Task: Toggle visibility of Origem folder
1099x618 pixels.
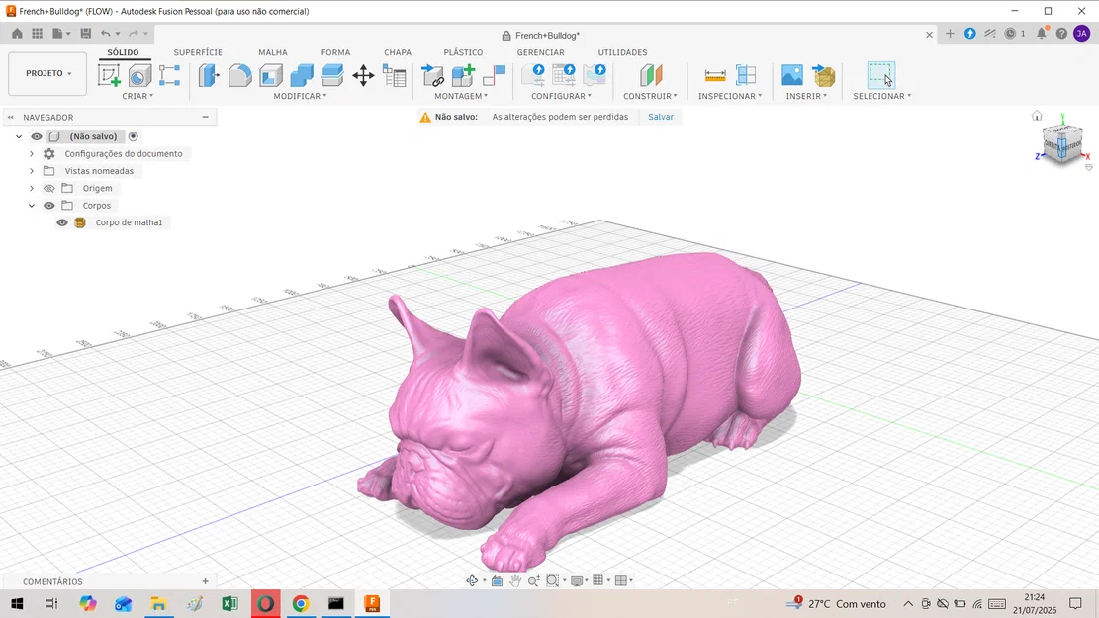Action: click(x=49, y=189)
